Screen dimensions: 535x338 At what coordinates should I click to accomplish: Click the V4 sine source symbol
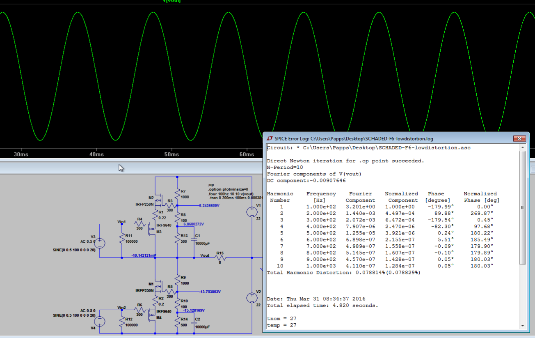[100, 321]
